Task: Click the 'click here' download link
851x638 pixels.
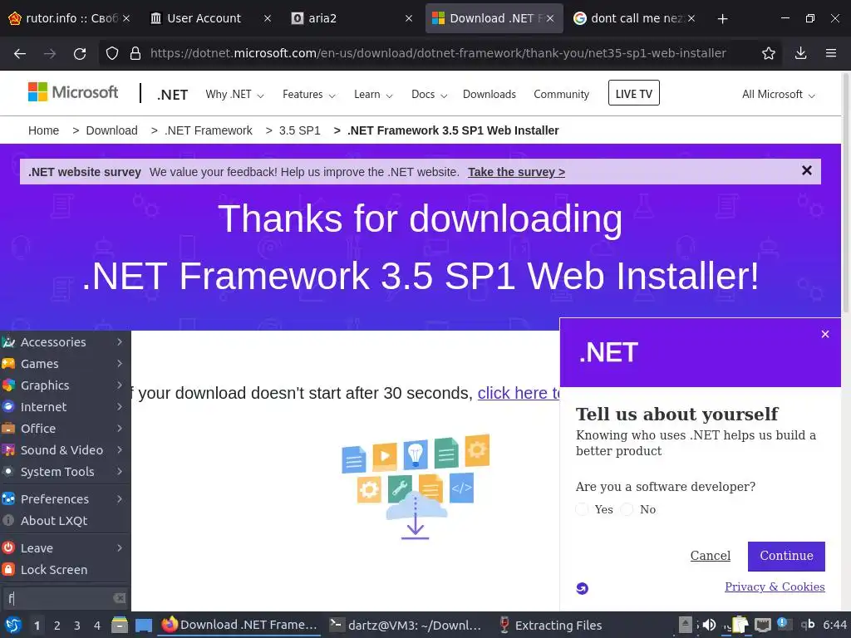Action: tap(519, 393)
